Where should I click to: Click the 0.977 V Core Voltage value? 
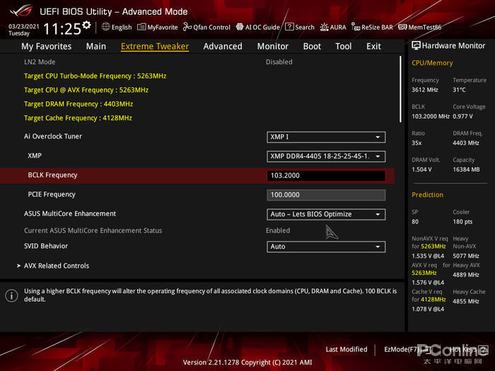pos(462,117)
